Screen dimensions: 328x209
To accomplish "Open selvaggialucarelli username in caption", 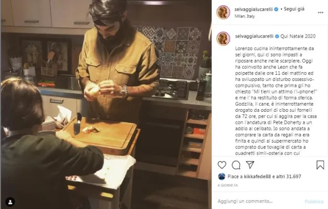I will click(254, 36).
